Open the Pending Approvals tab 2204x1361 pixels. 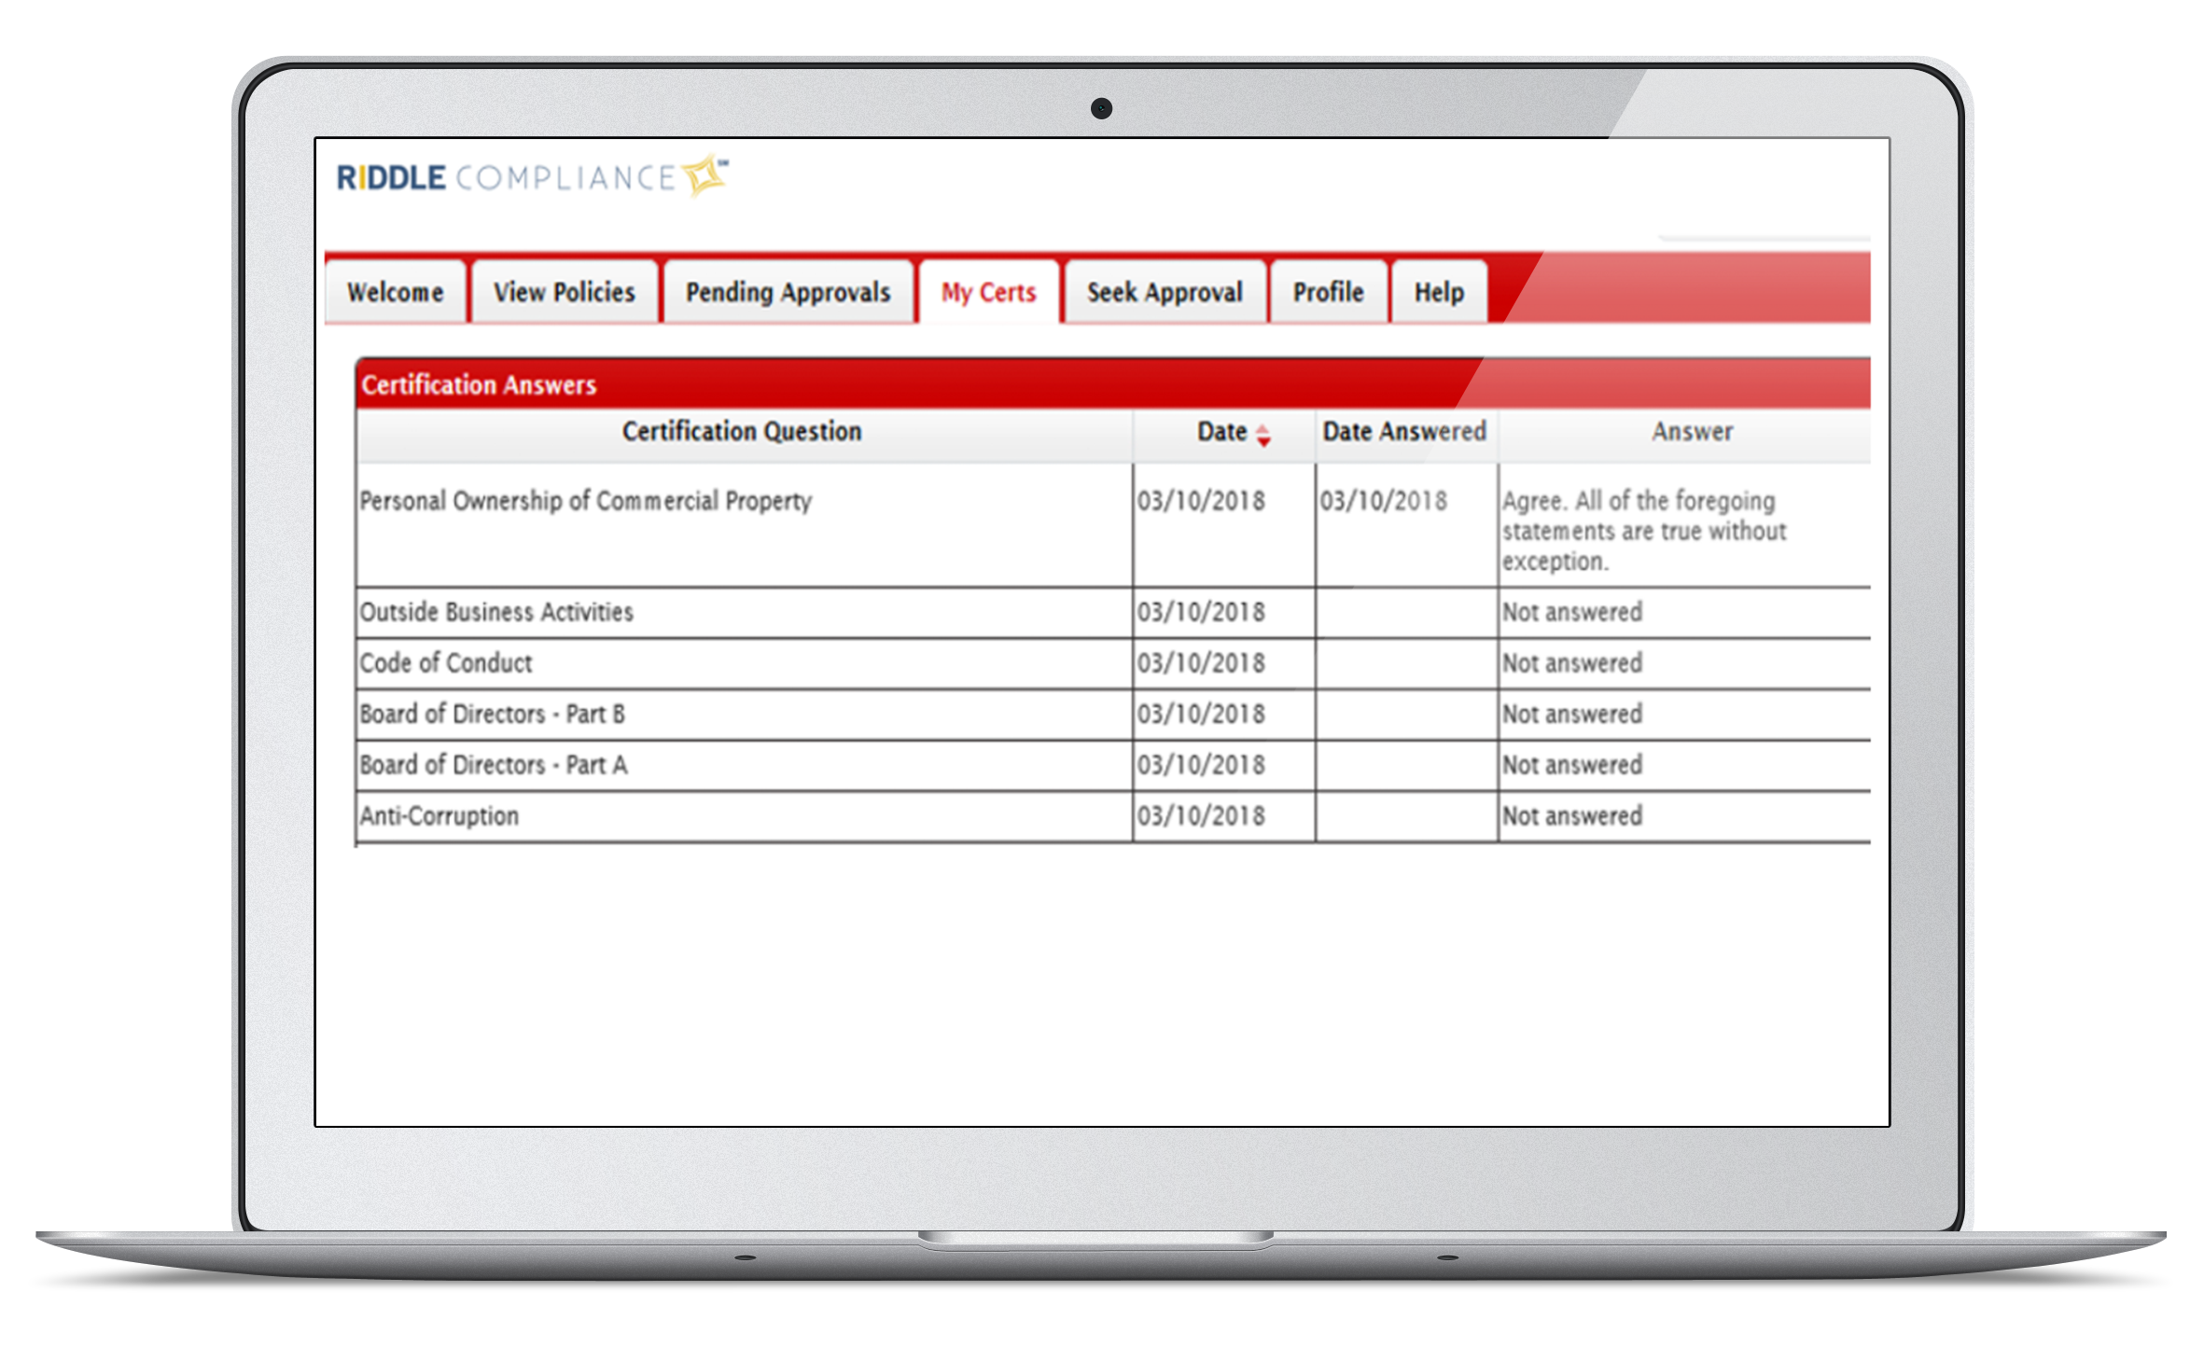tap(788, 293)
